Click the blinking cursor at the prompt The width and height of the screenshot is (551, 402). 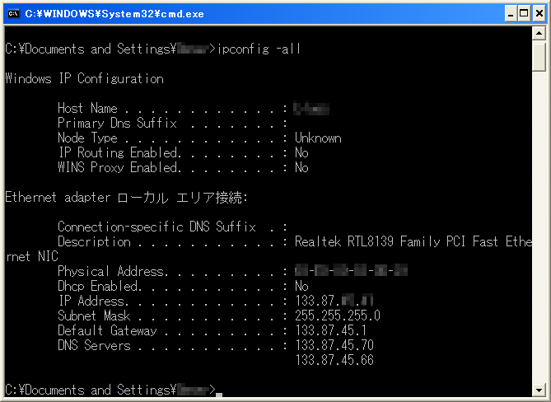[219, 395]
